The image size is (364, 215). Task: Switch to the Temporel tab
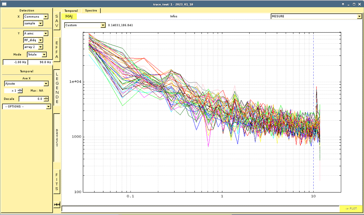[x=71, y=11]
